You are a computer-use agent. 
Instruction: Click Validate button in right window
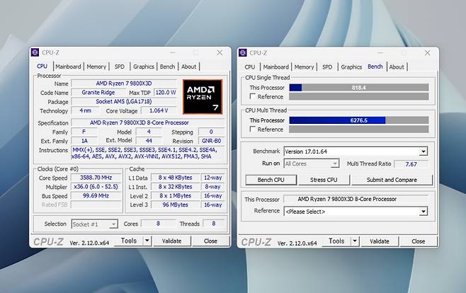pos(380,241)
